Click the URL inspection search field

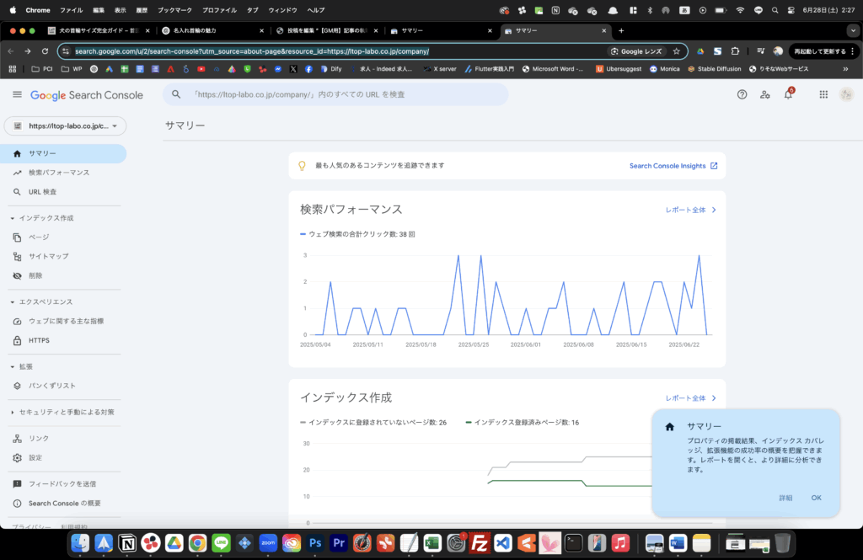pyautogui.click(x=335, y=94)
